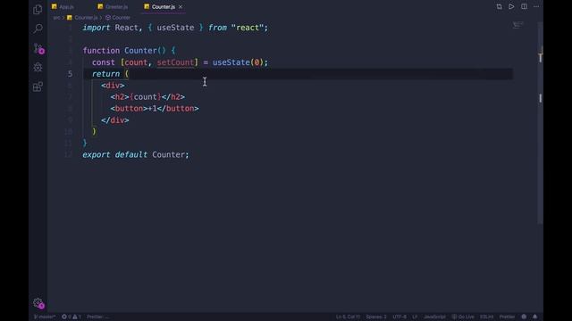Viewport: 572px width, 321px height.
Task: Click the export default Counter line
Action: pyautogui.click(x=136, y=154)
